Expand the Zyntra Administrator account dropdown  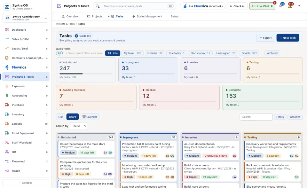click(26, 18)
